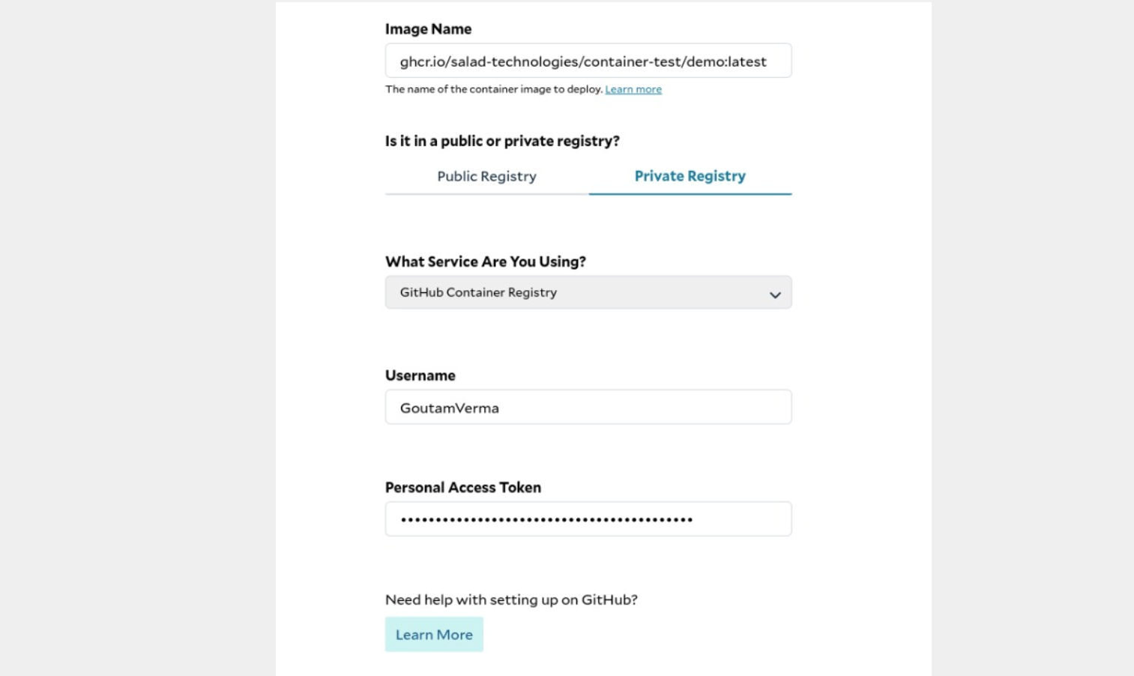Click into the Image Name input field
1134x676 pixels.
(x=588, y=61)
